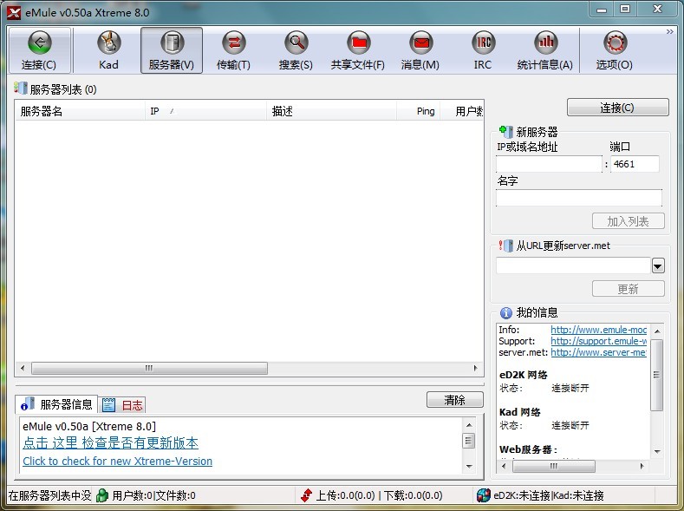Viewport: 684px width, 511px height.
Task: Open the Transfers (传输) page
Action: tap(234, 50)
